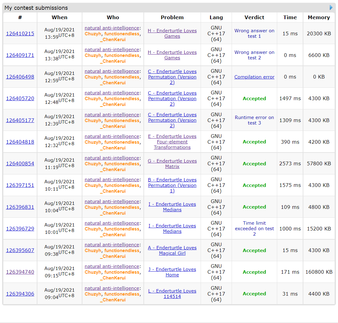Click the blue arrow beside My contest submissions
The width and height of the screenshot is (338, 323).
click(x=331, y=8)
